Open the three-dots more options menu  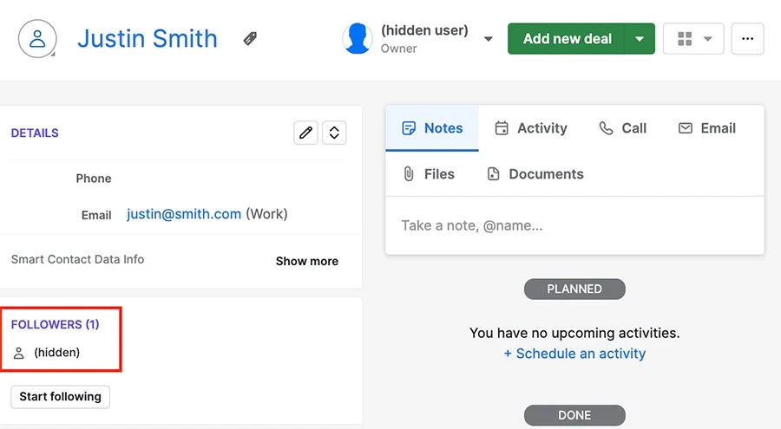click(x=747, y=39)
